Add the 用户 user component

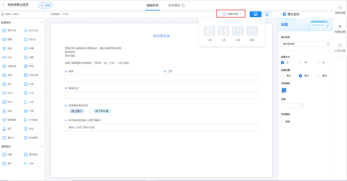click(x=11, y=84)
